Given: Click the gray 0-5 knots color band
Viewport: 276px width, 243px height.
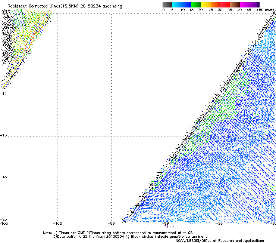Looking at the screenshot, I should 167,4.
